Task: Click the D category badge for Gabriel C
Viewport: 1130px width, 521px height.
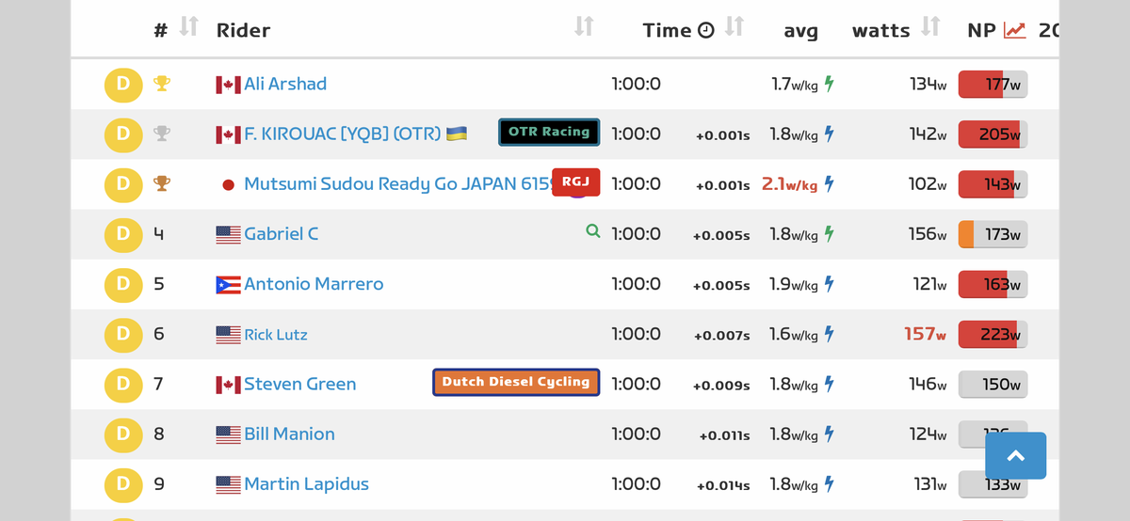Action: pos(123,234)
